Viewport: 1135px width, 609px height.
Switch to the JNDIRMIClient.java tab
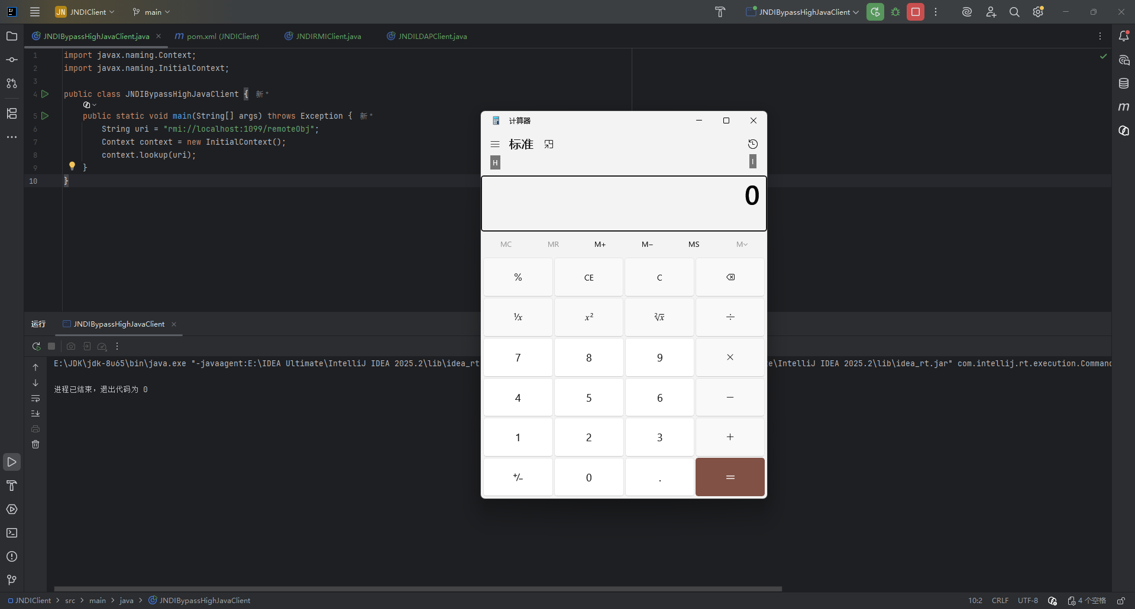[x=323, y=36]
